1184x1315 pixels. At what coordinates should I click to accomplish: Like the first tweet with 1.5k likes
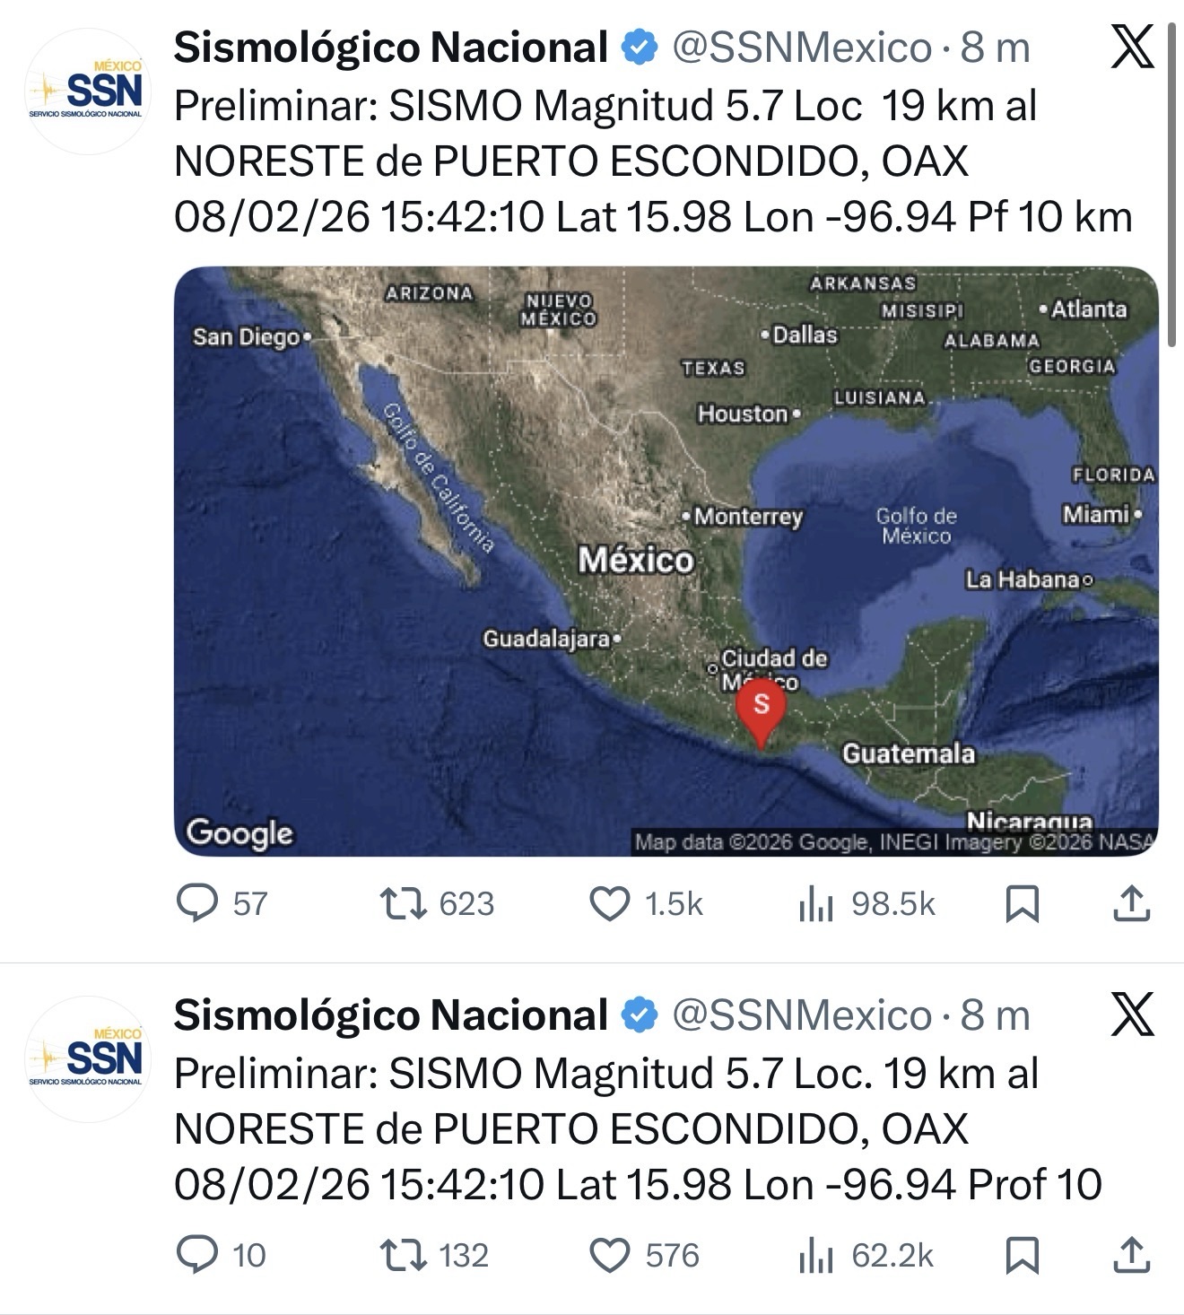pos(610,903)
